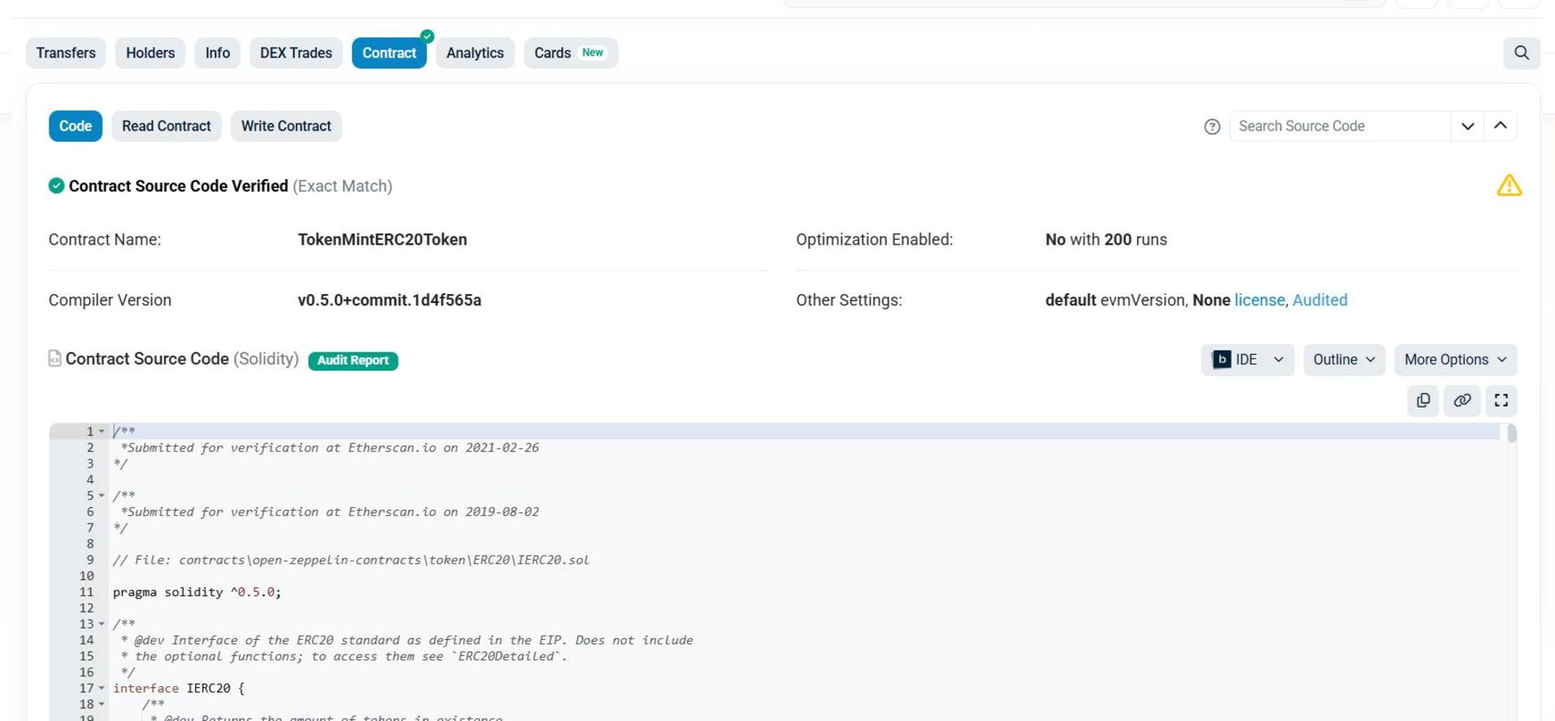Screen dimensions: 1555x721
Task: Open the Cards New tab
Action: point(570,53)
